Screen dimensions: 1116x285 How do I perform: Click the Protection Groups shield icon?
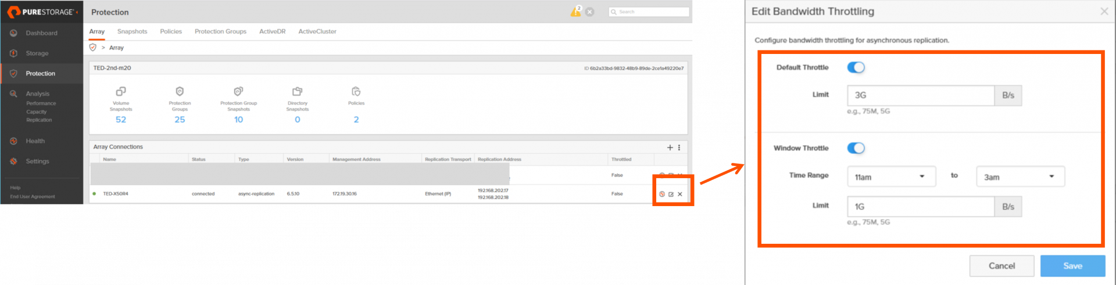[x=180, y=92]
